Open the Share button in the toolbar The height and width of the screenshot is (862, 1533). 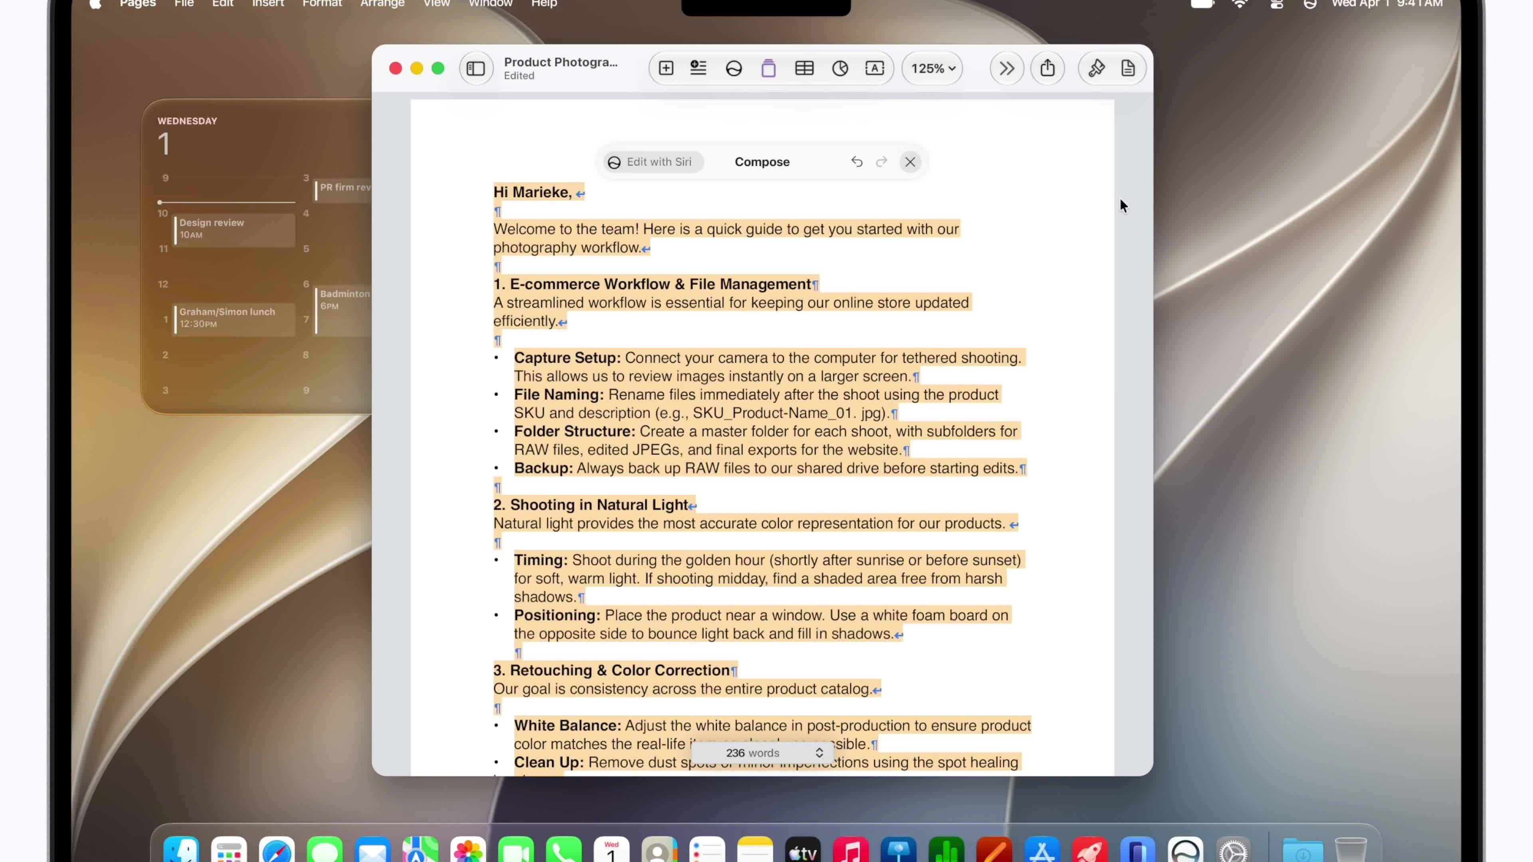(1048, 68)
